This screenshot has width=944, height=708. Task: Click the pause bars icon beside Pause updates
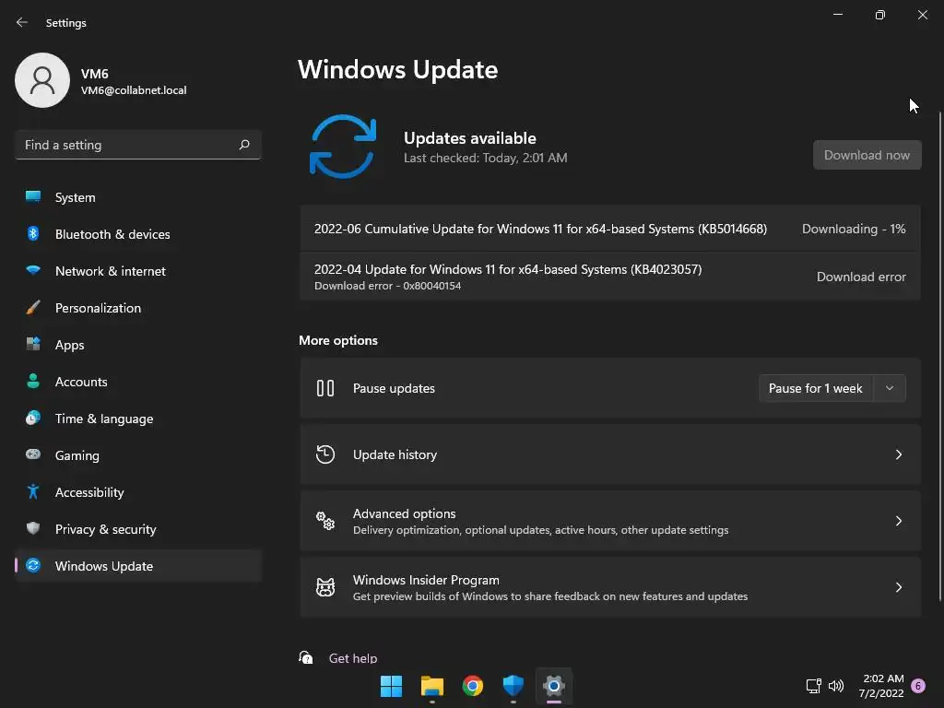325,388
